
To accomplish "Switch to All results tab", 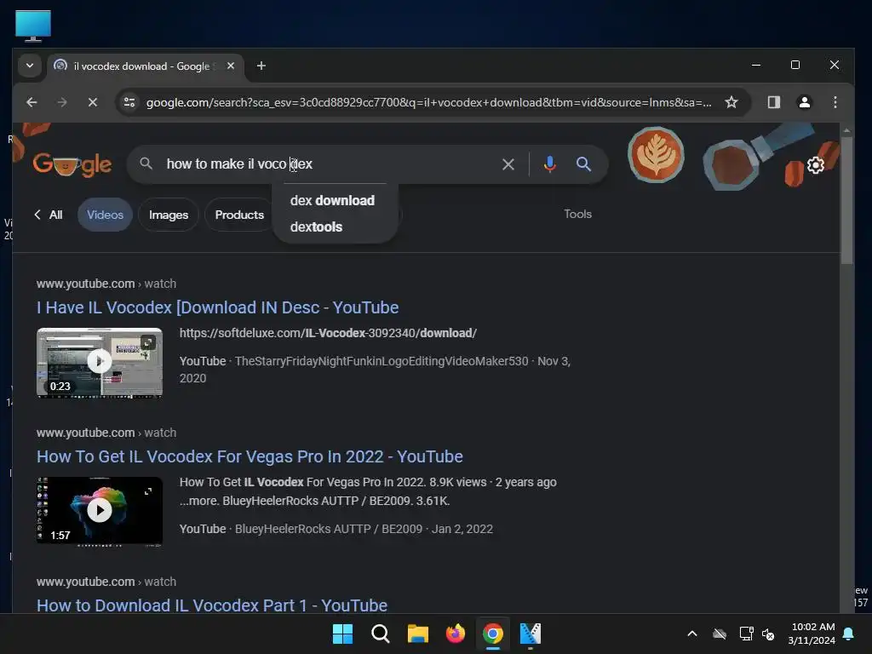I will [49, 215].
